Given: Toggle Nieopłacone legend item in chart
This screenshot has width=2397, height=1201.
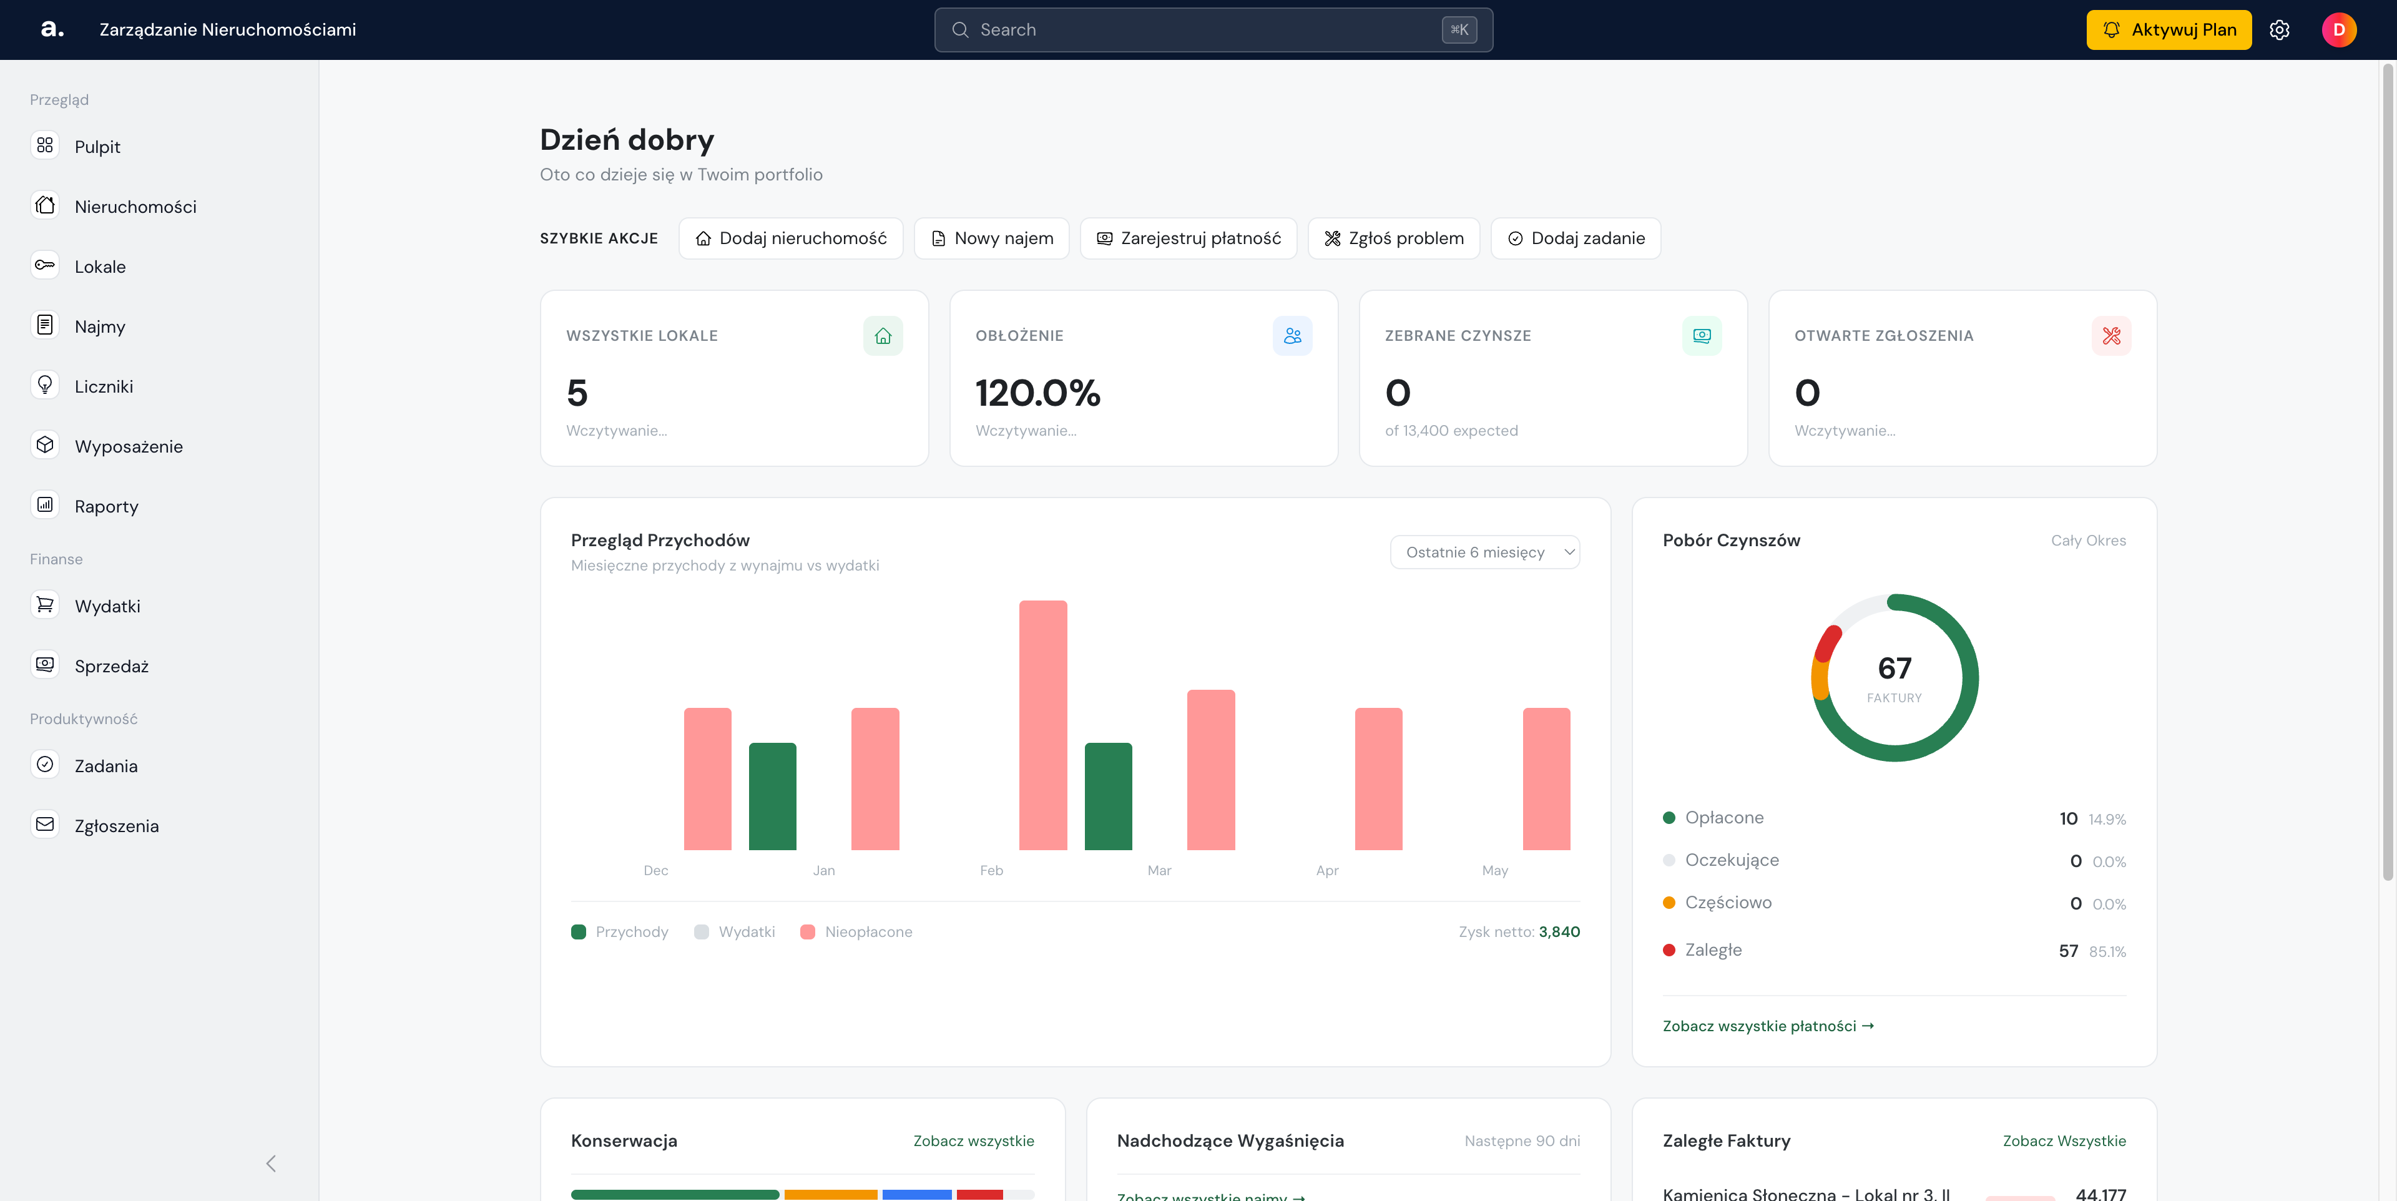Looking at the screenshot, I should pyautogui.click(x=856, y=932).
